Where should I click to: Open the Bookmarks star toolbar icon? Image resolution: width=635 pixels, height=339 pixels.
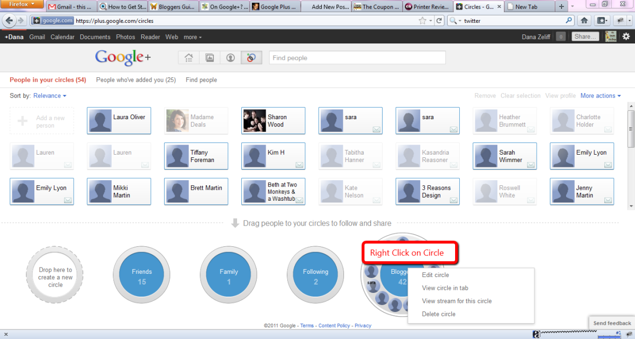point(602,21)
